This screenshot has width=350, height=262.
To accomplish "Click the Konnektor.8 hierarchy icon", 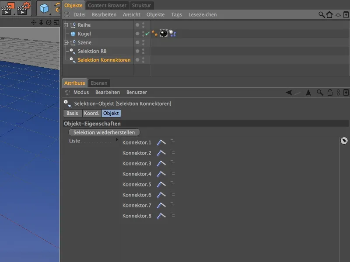I will click(172, 215).
